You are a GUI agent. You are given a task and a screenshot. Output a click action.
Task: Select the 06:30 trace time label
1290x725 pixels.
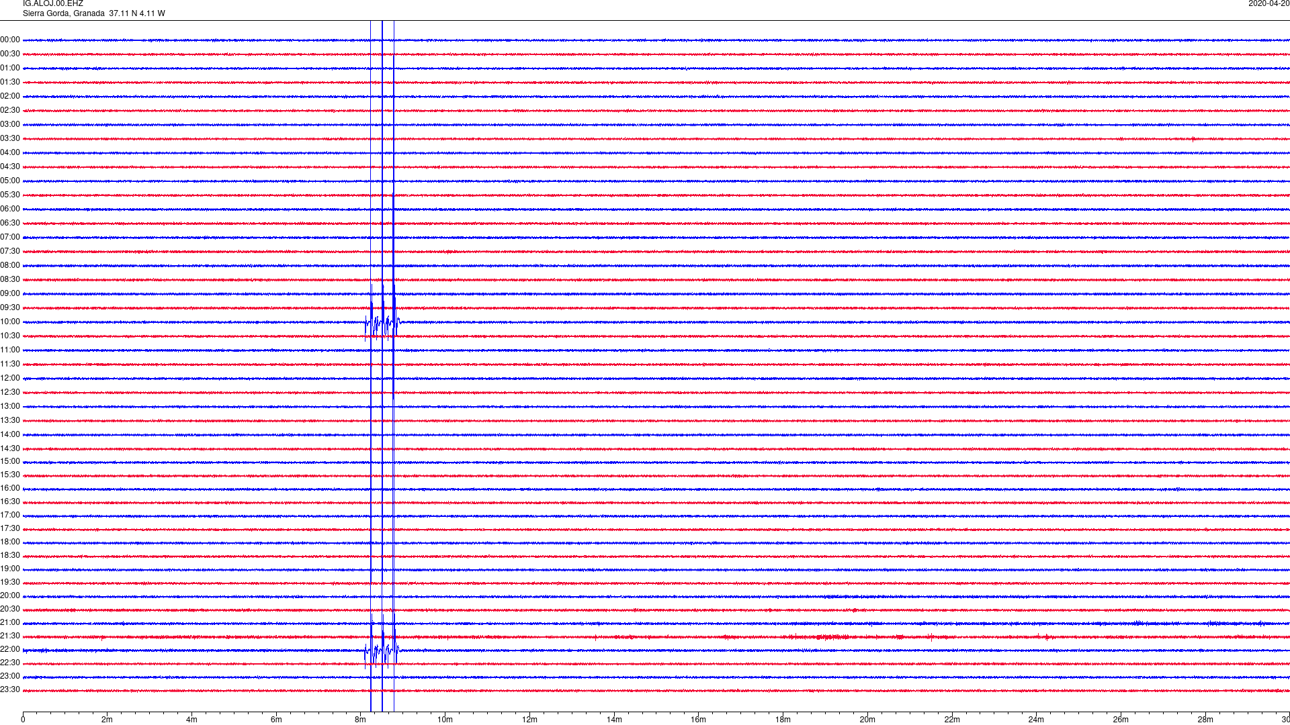[10, 224]
